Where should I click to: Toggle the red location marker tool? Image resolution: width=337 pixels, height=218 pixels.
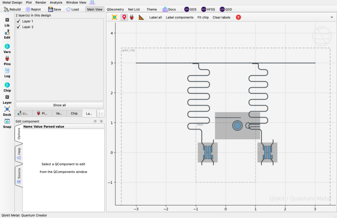coord(124,18)
